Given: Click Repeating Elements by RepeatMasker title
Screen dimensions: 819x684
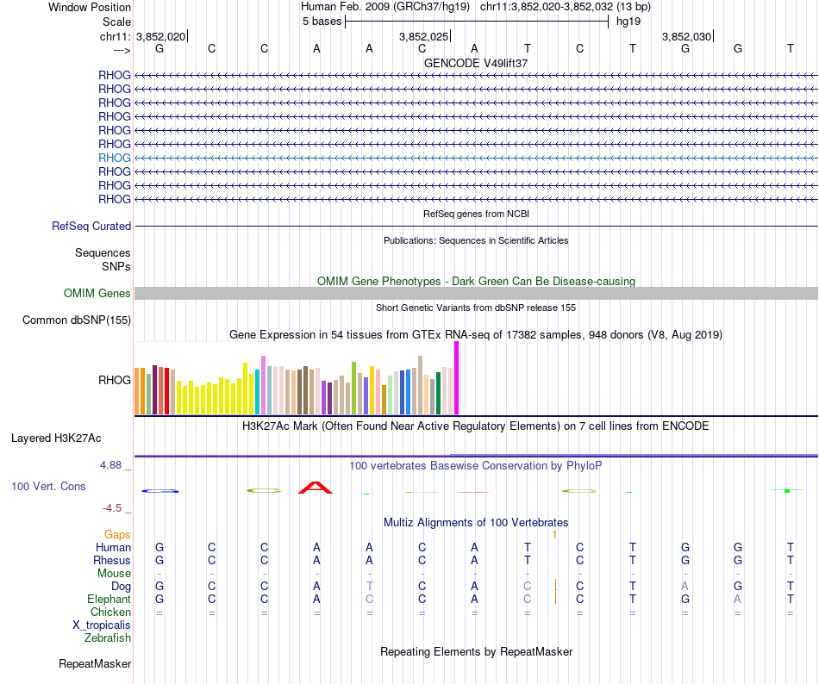Looking at the screenshot, I should coord(476,651).
